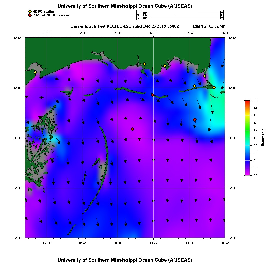Click the 'Speed (kt)' colorbar label
The height and width of the screenshot is (263, 275).
(x=262, y=138)
